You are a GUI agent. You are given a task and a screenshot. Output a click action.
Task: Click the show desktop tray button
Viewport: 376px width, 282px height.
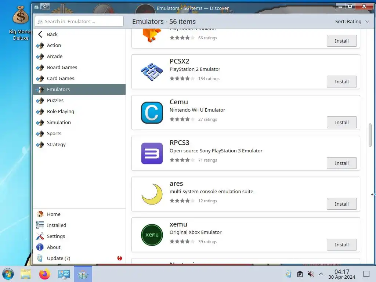click(x=366, y=274)
